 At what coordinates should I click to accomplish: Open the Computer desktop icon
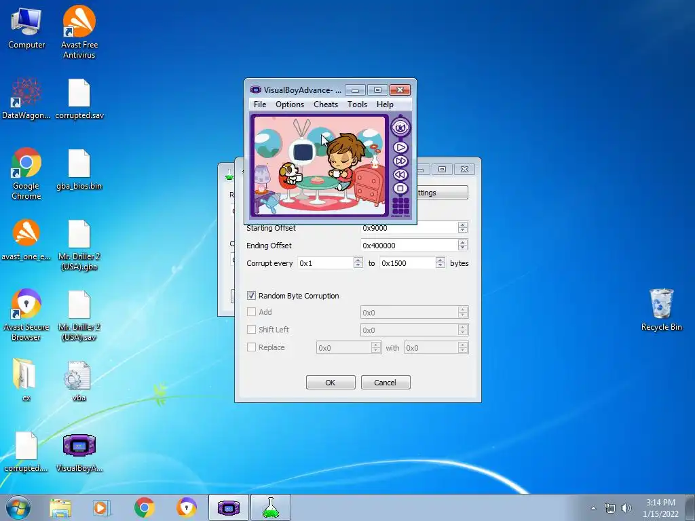coord(26,28)
